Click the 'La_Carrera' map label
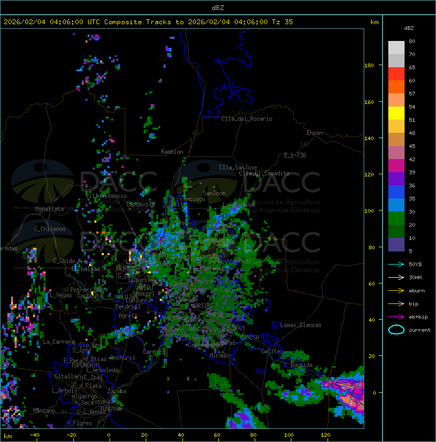Viewport: 436px width, 442px height. tap(59, 342)
